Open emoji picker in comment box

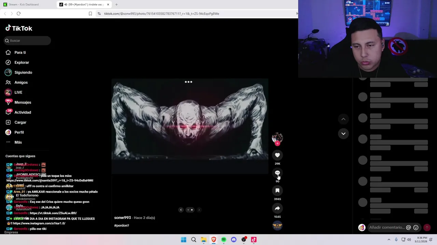tap(416, 228)
